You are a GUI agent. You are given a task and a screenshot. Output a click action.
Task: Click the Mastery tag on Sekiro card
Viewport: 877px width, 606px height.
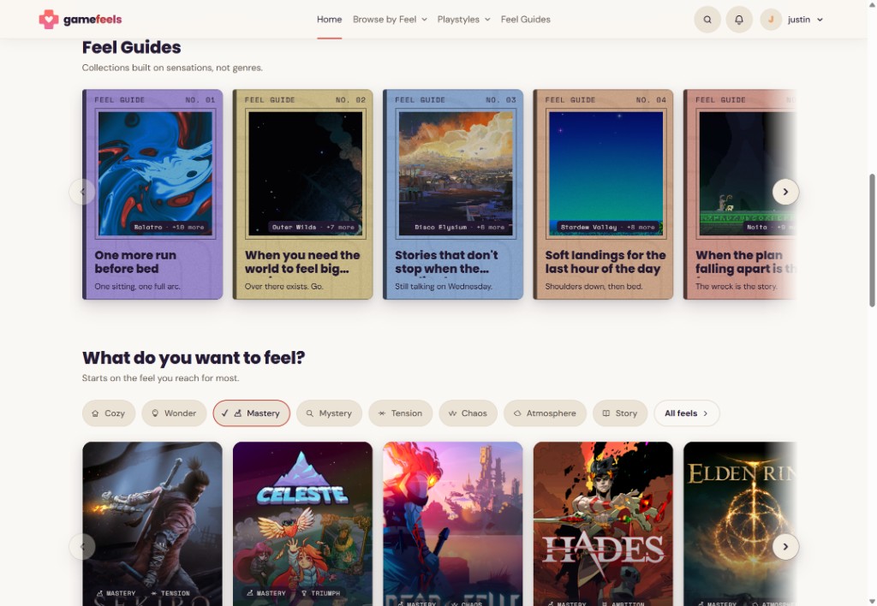tap(116, 593)
